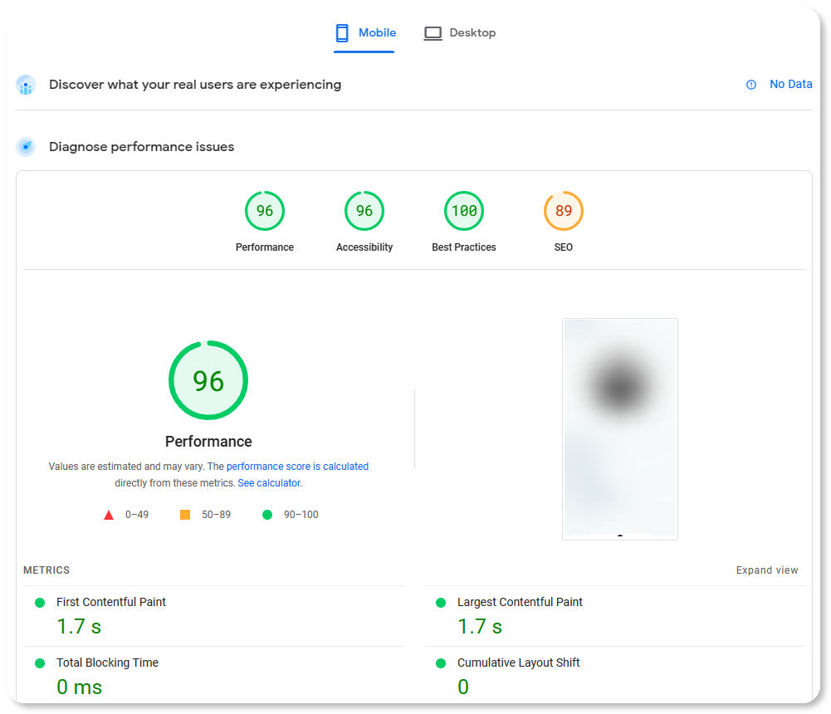Click the 0–49 legend range text
Viewport: 831px width, 714px height.
click(x=137, y=515)
